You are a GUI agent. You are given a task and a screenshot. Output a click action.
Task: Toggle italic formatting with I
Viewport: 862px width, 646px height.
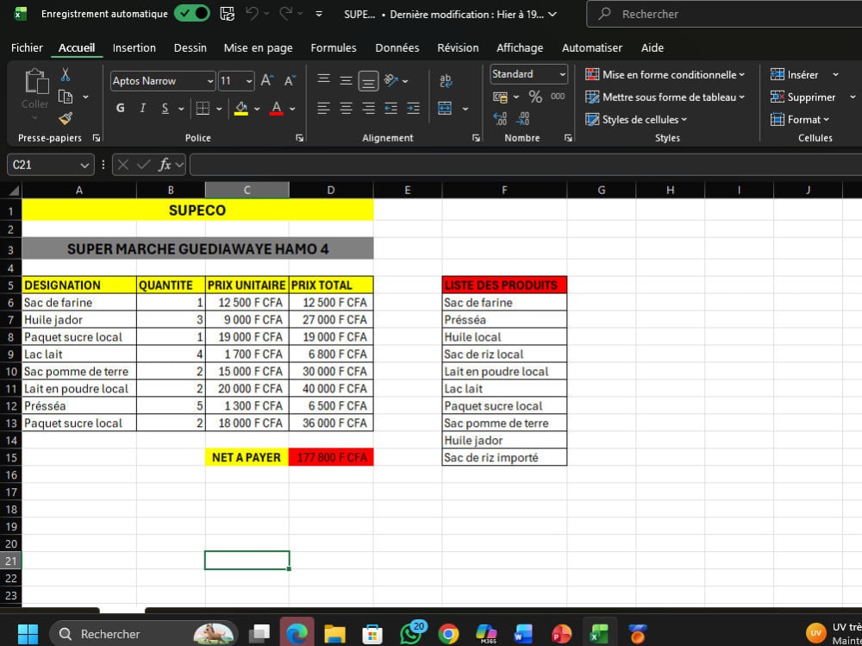[x=142, y=109]
